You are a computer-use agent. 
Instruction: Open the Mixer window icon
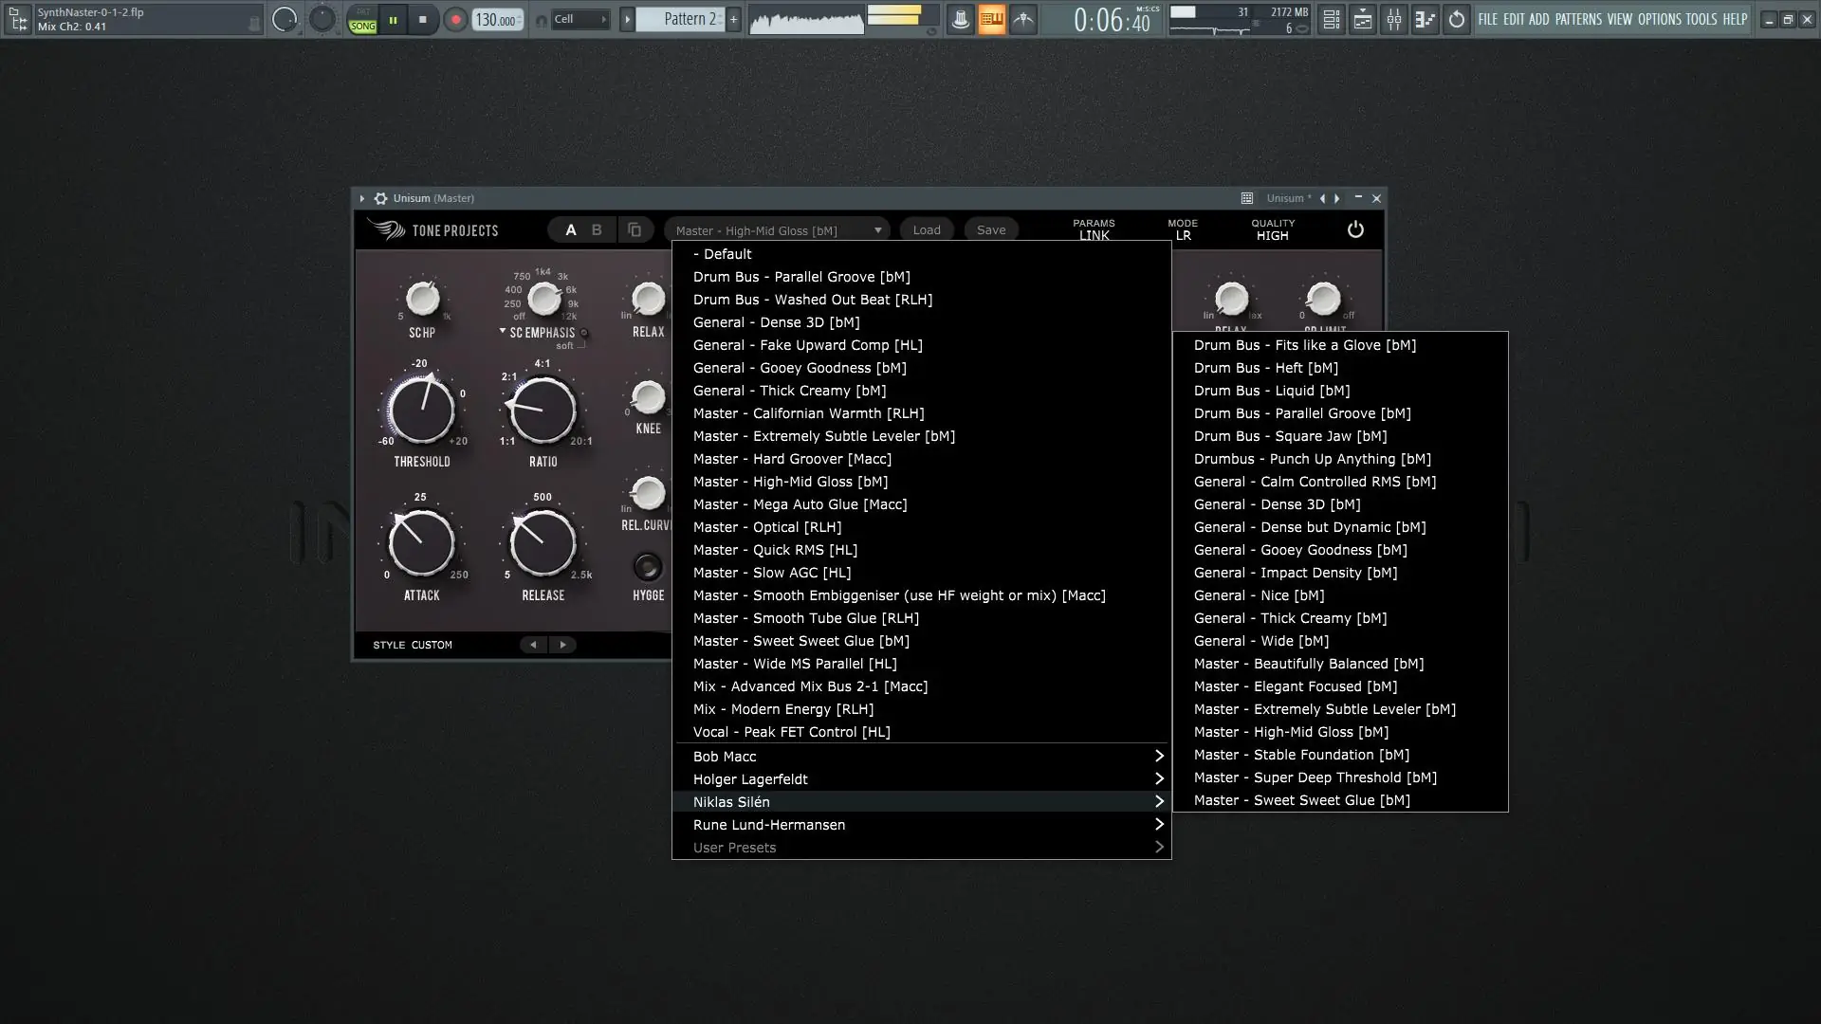click(1393, 19)
